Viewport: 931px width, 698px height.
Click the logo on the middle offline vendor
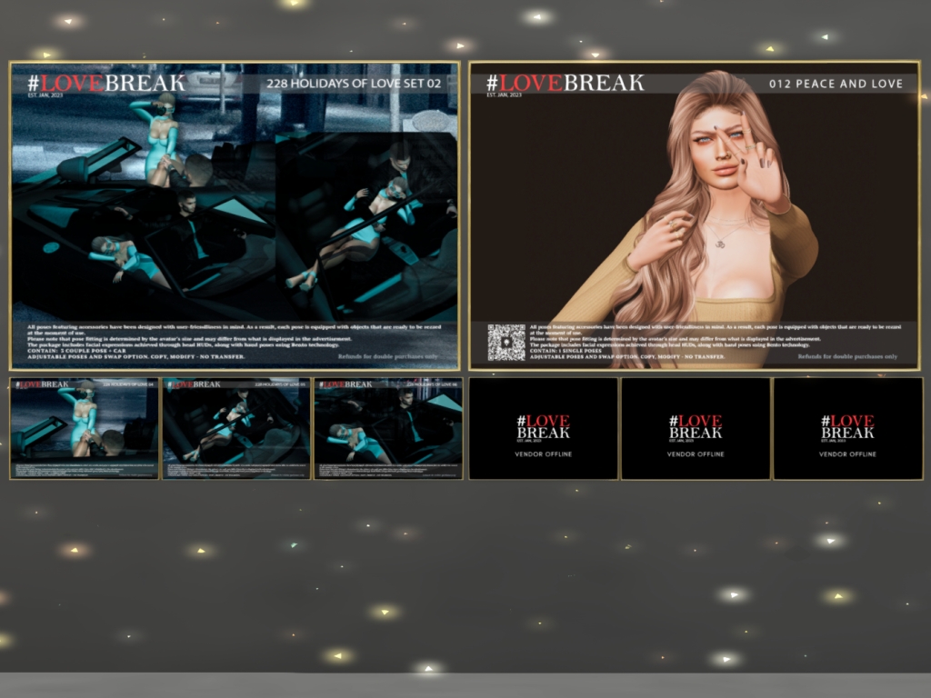(x=696, y=426)
